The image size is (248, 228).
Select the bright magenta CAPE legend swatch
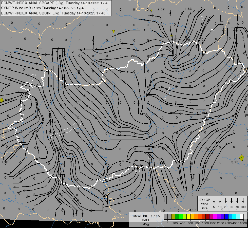coord(215,217)
